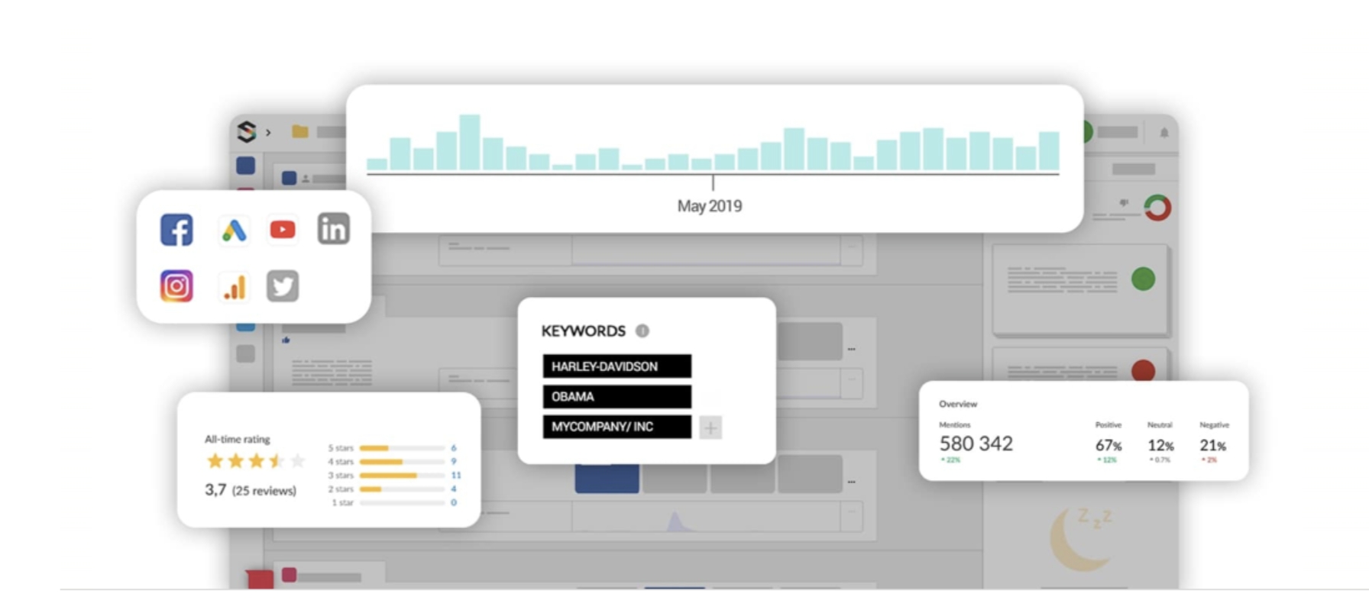This screenshot has height=600, width=1369.
Task: Add a keyword with the plus button
Action: click(710, 427)
